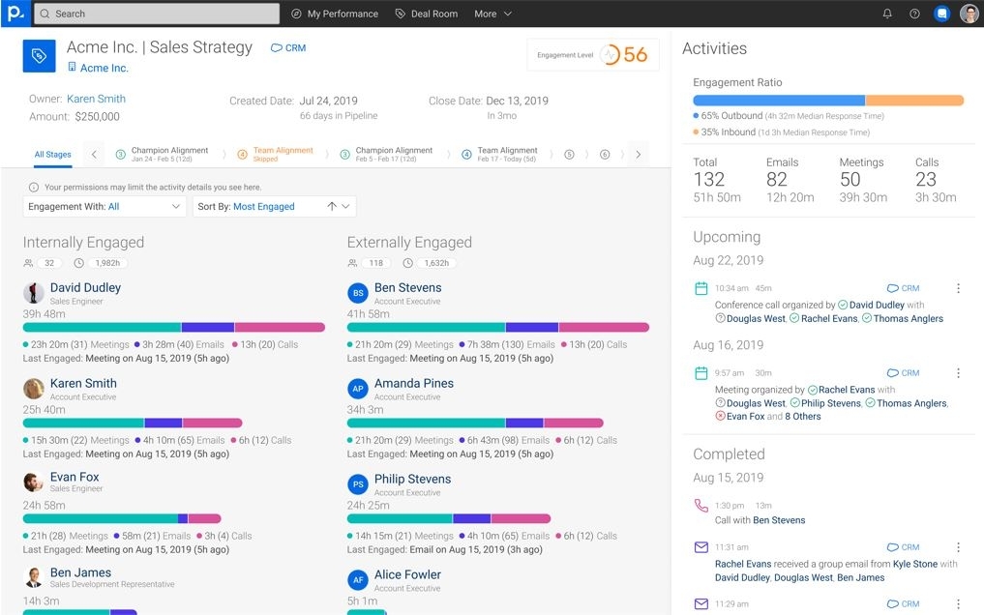984x615 pixels.
Task: Click David Dudley's avatar photo
Action: coord(34,293)
